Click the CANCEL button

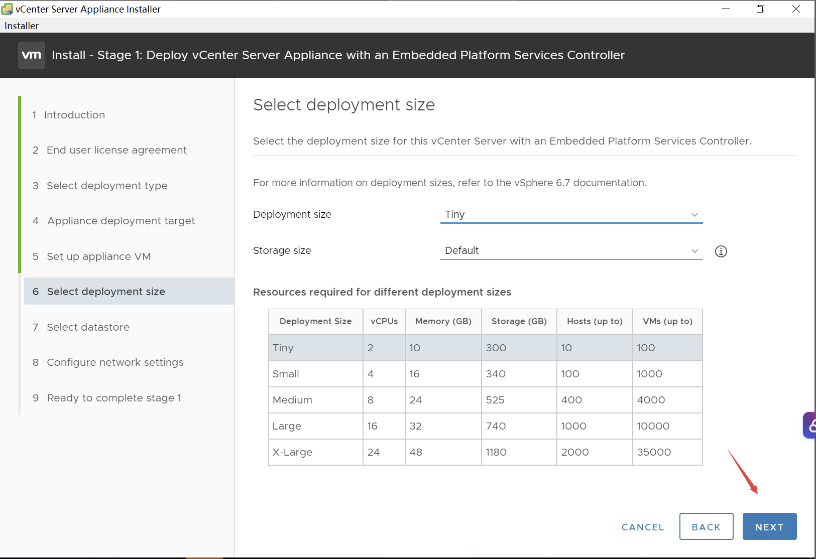pyautogui.click(x=643, y=527)
